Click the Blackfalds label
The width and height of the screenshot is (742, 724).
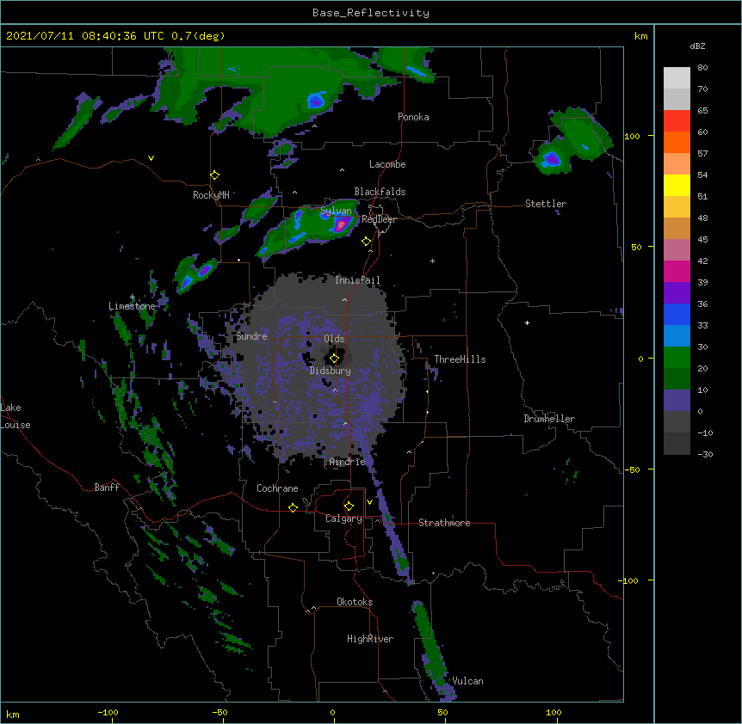(380, 192)
